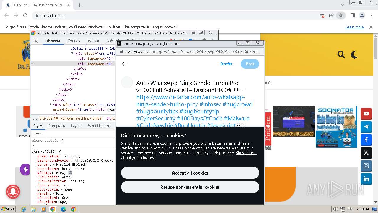Click the black border color swatch
Image resolution: width=378 pixels, height=213 pixels.
tap(74, 164)
